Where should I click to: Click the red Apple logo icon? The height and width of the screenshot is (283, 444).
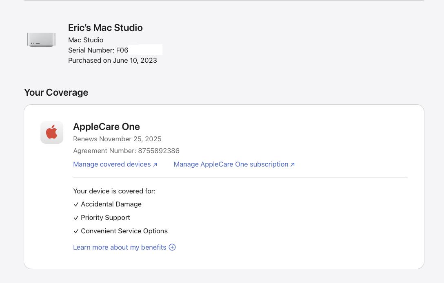tap(52, 132)
